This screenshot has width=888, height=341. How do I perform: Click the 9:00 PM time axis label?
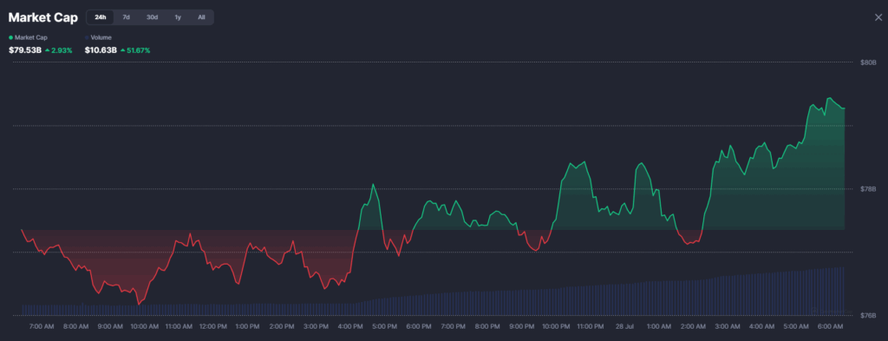point(521,327)
